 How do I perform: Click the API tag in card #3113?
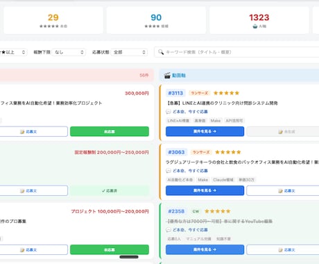pyautogui.click(x=234, y=121)
